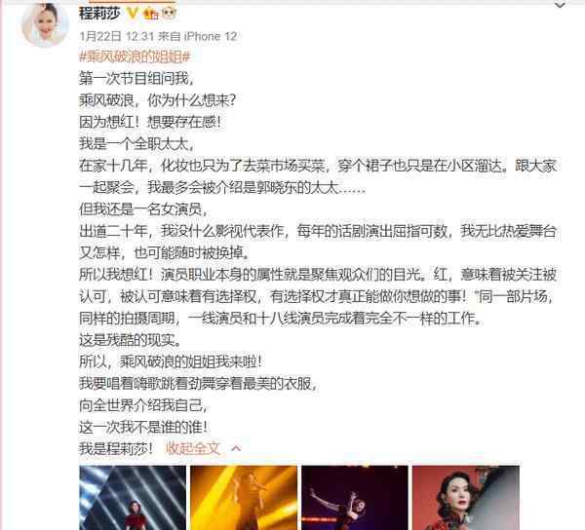This screenshot has width=585, height=530.
Task: Open the post options chevron at top right
Action: pos(560,5)
